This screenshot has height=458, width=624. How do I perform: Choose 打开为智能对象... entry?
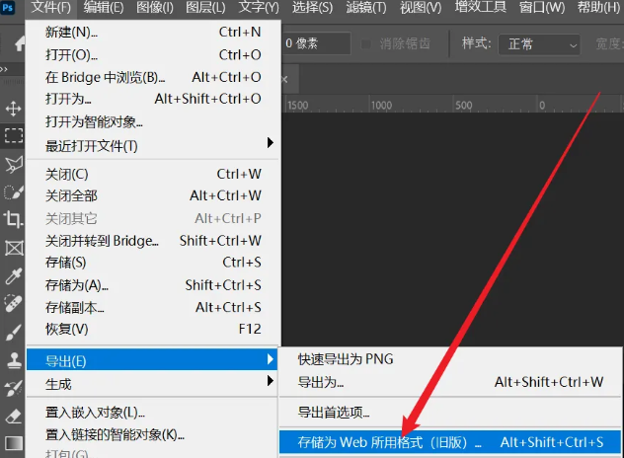coord(153,121)
